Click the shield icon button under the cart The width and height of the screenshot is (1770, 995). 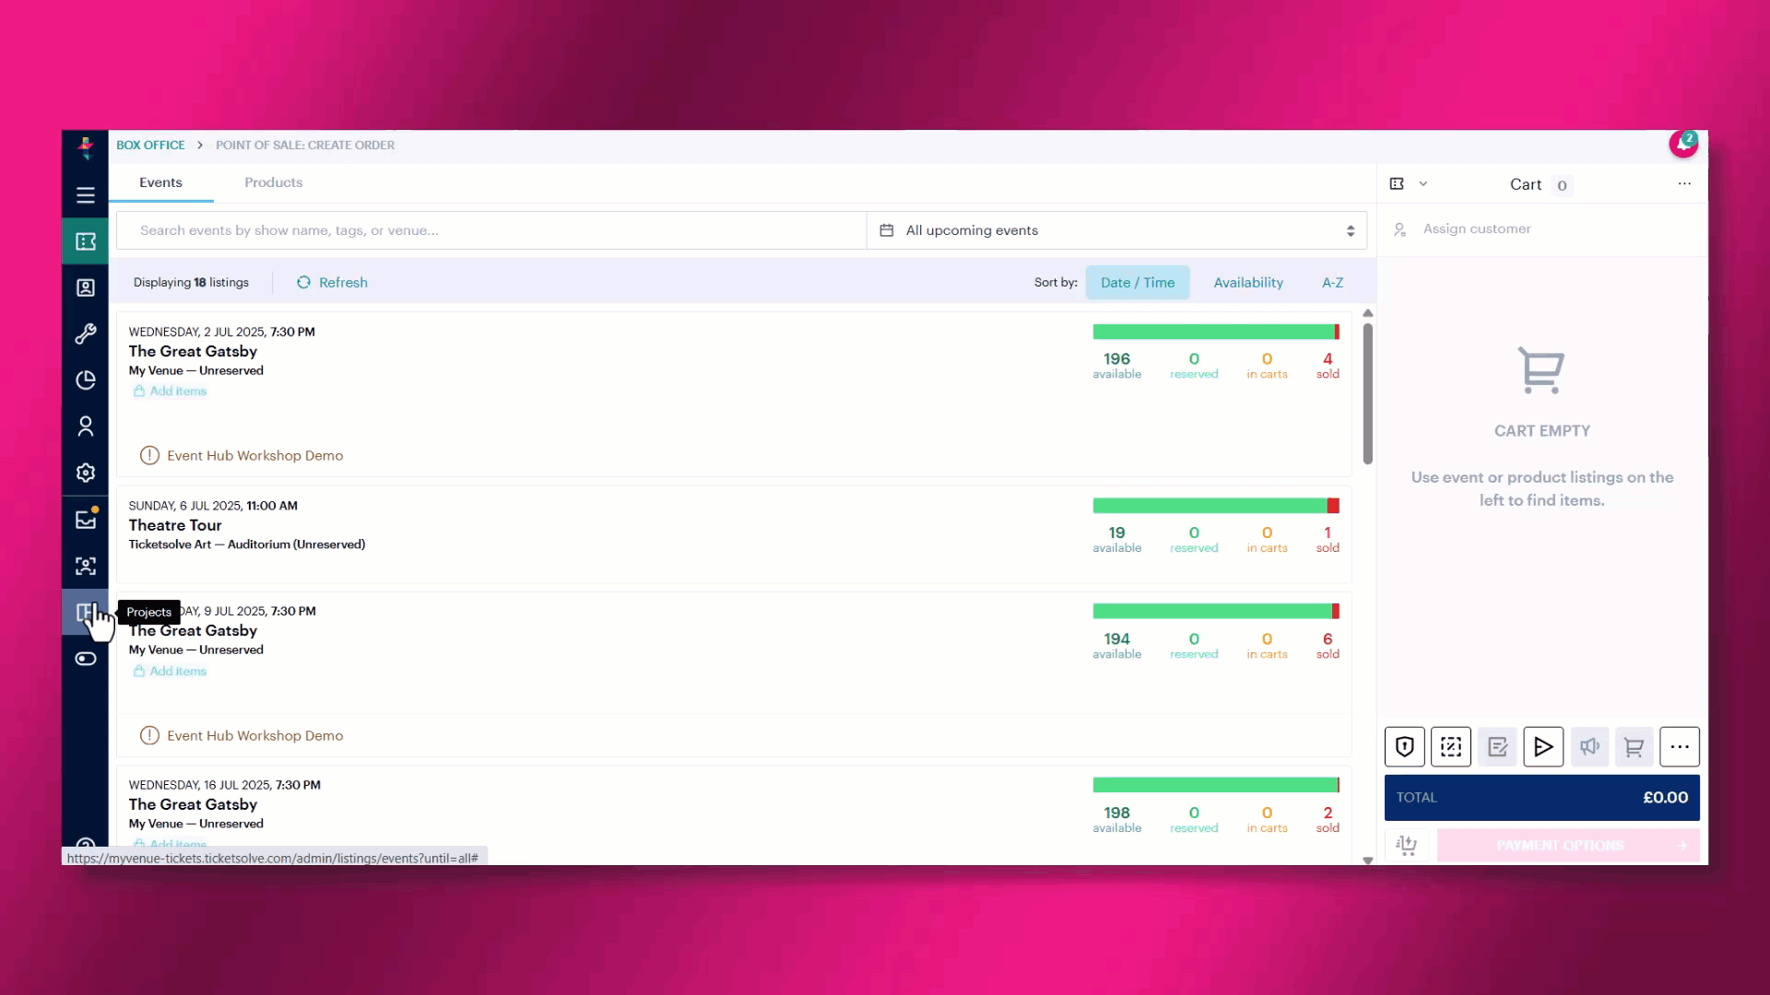(x=1405, y=747)
